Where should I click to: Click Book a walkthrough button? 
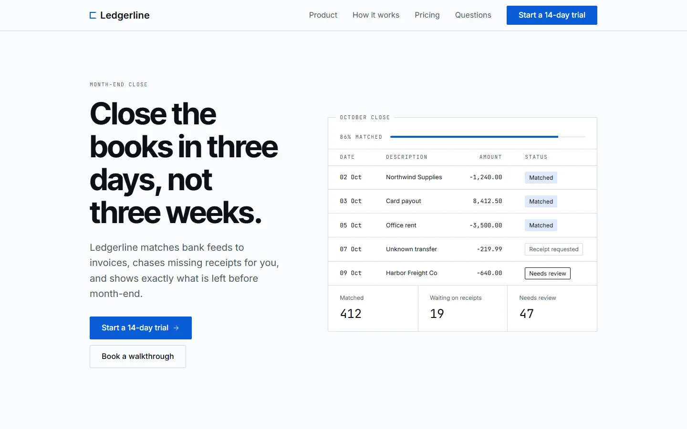(138, 357)
